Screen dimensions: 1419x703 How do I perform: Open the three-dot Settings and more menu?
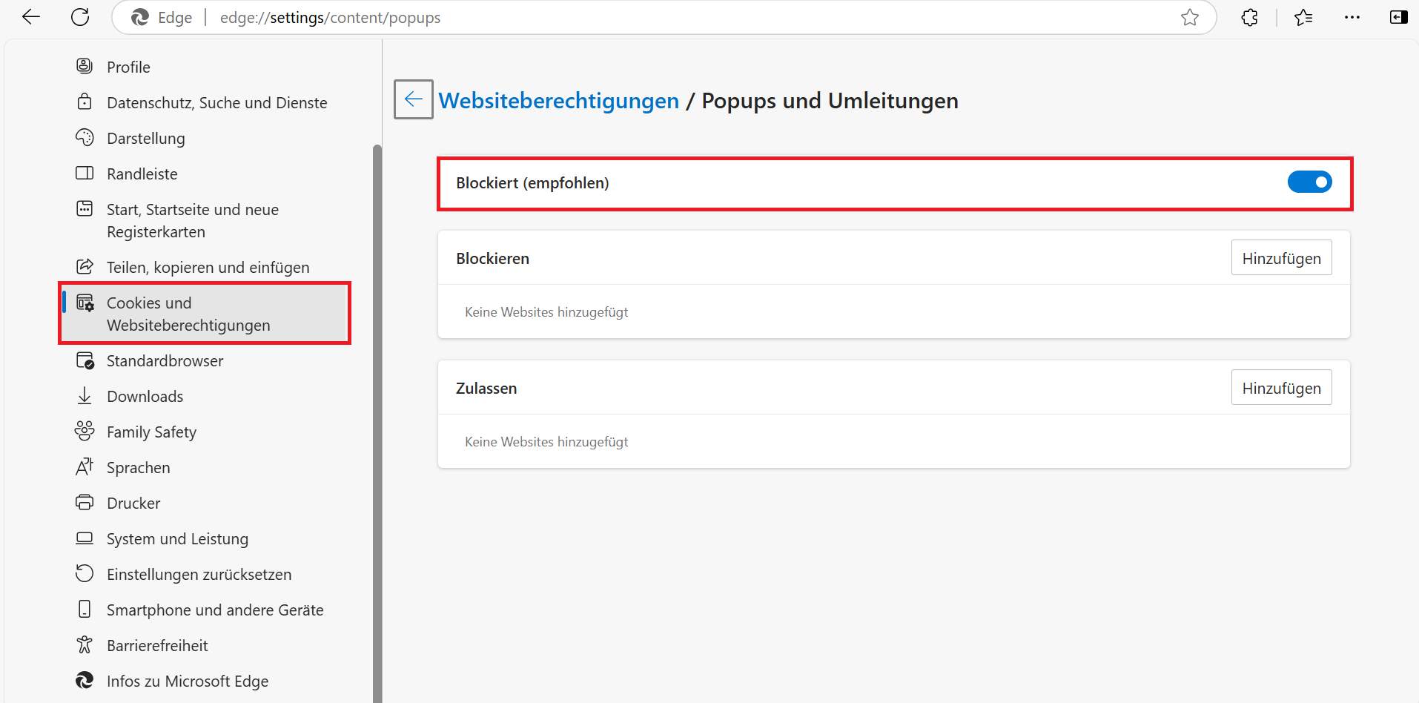coord(1352,17)
